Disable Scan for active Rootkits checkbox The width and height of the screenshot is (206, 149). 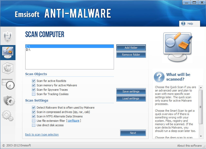click(x=34, y=81)
